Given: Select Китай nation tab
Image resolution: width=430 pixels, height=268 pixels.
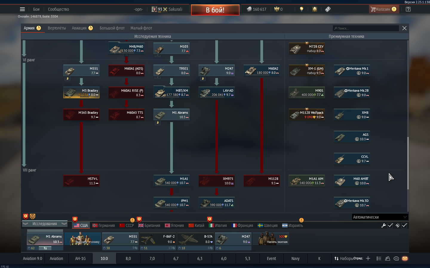Looking at the screenshot, I should point(196,225).
